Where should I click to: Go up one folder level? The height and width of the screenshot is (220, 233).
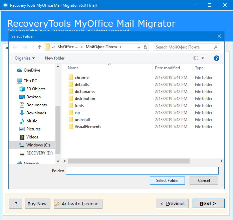pyautogui.click(x=40, y=47)
